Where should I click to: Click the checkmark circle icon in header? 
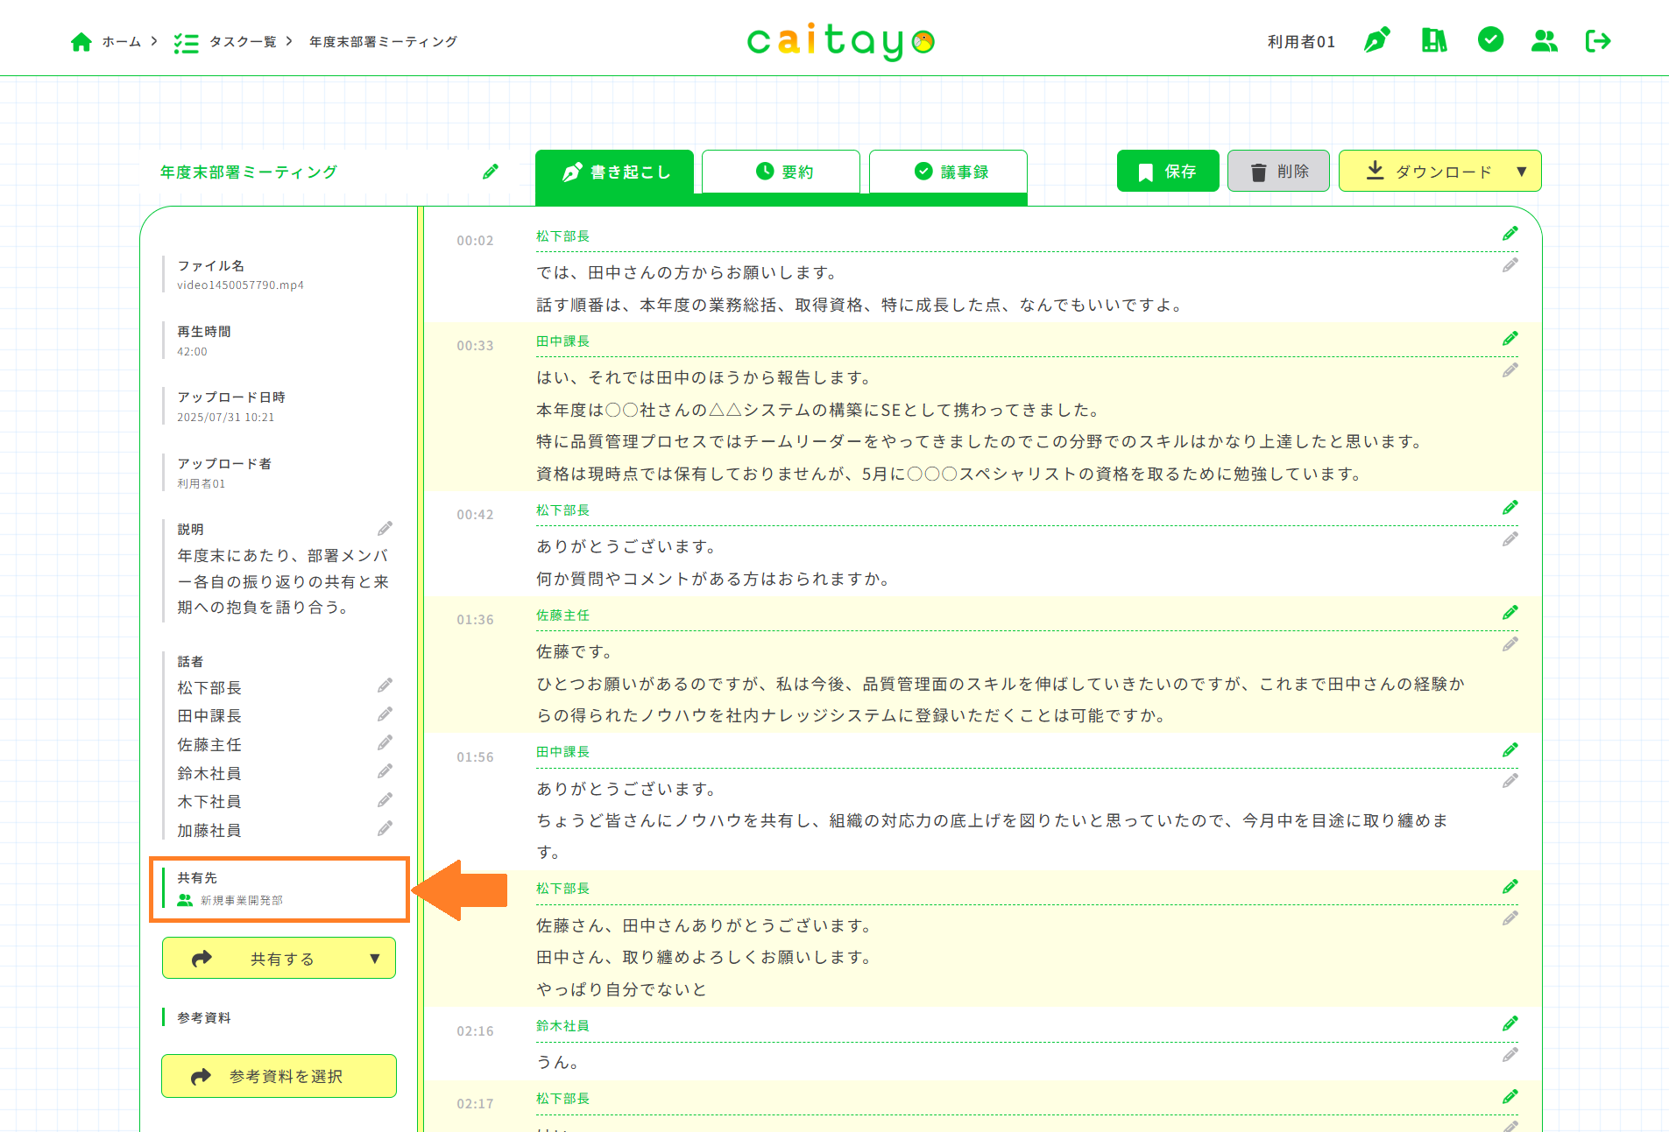(1489, 40)
